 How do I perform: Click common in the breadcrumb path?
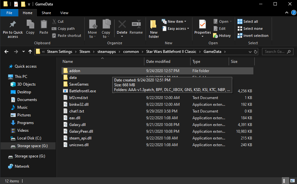[131, 52]
